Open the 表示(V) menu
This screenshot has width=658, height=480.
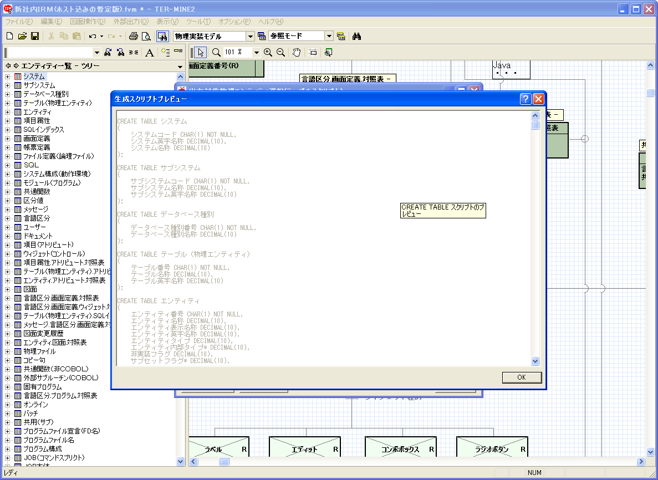(x=167, y=22)
